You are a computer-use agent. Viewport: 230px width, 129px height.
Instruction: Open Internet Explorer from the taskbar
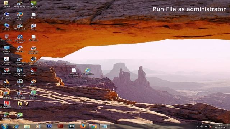16,126
